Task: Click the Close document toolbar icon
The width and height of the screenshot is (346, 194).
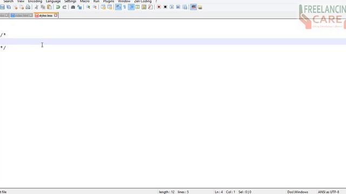Action: [x=15, y=7]
